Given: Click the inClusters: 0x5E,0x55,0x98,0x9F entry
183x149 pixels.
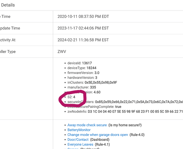Looking at the screenshot, I should tap(92, 83).
